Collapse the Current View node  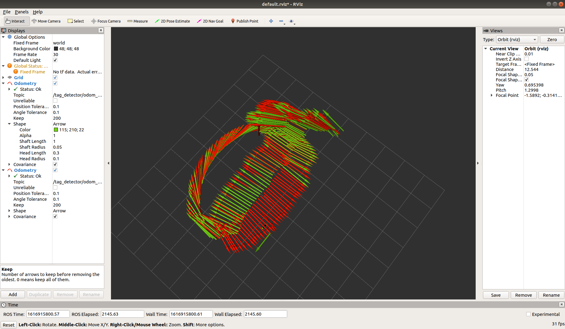tap(485, 48)
